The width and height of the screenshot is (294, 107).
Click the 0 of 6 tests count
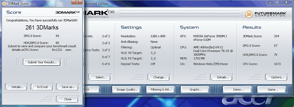[106, 64]
